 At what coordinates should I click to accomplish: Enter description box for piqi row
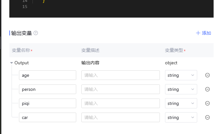pos(120,103)
